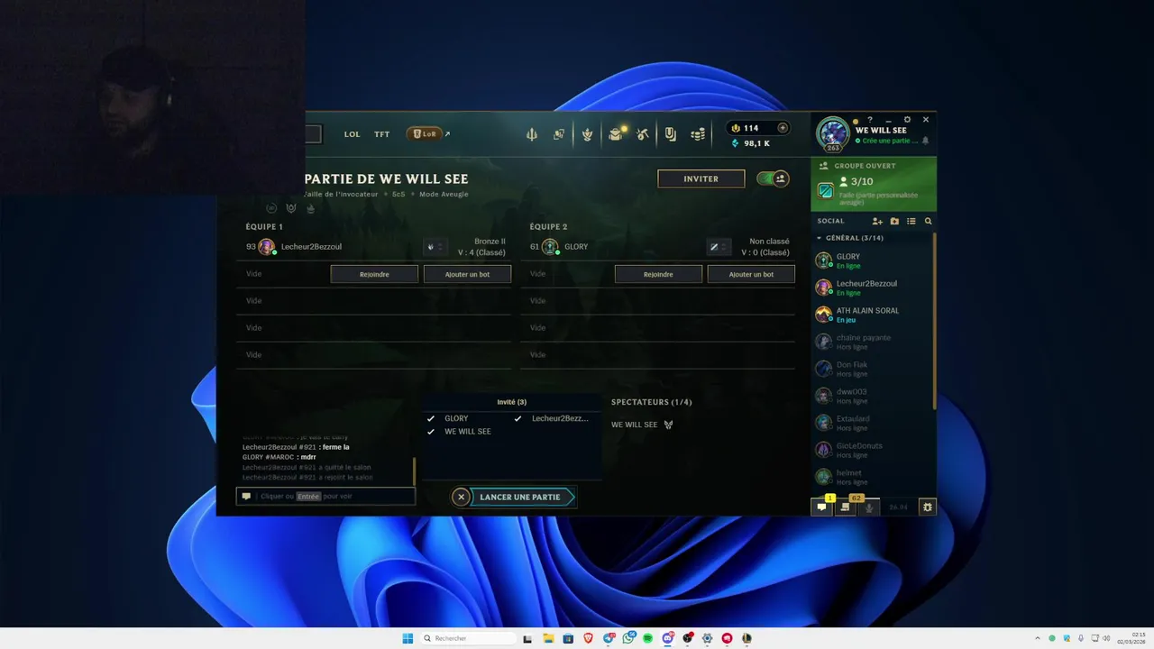Open the Loot chest icon with notification

616,134
